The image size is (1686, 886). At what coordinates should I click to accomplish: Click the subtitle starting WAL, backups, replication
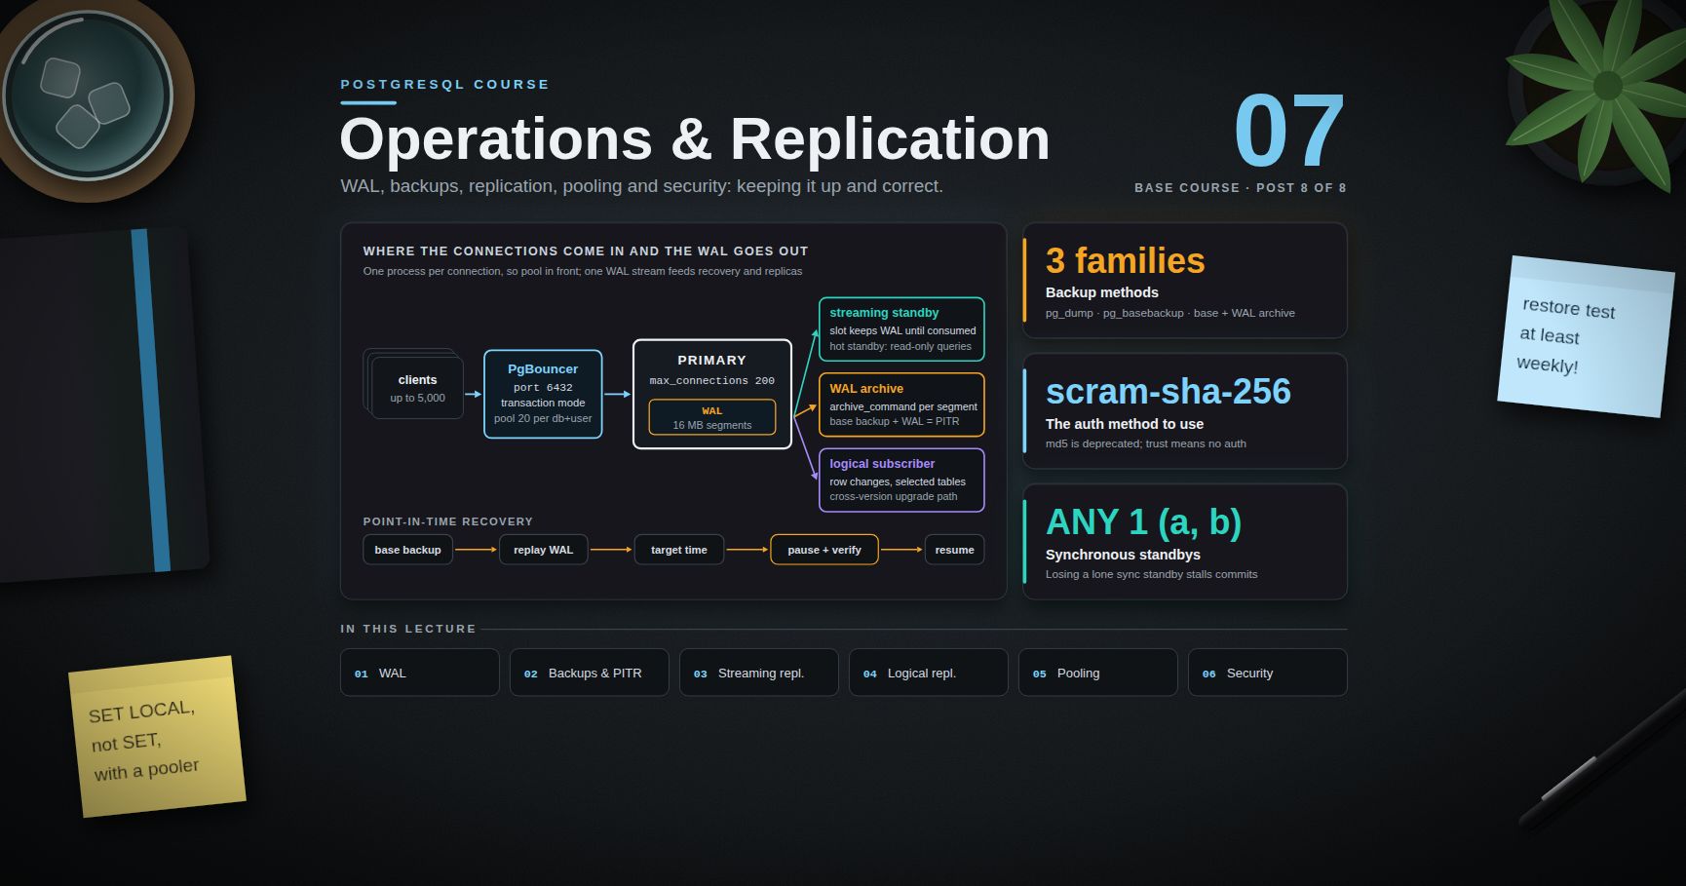coord(641,186)
